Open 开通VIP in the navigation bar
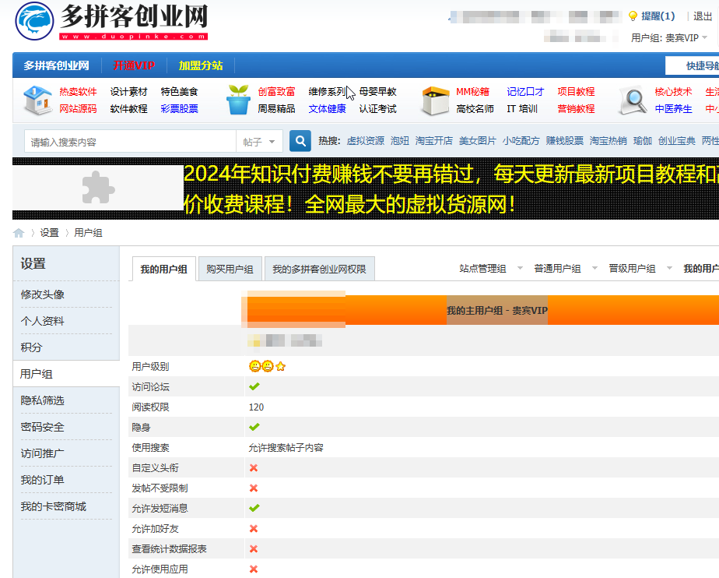The height and width of the screenshot is (578, 719). click(x=134, y=65)
